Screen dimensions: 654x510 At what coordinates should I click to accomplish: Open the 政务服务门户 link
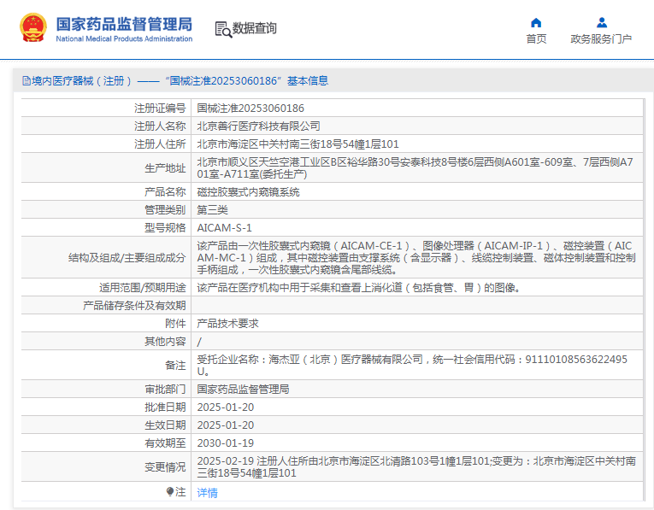(x=601, y=38)
